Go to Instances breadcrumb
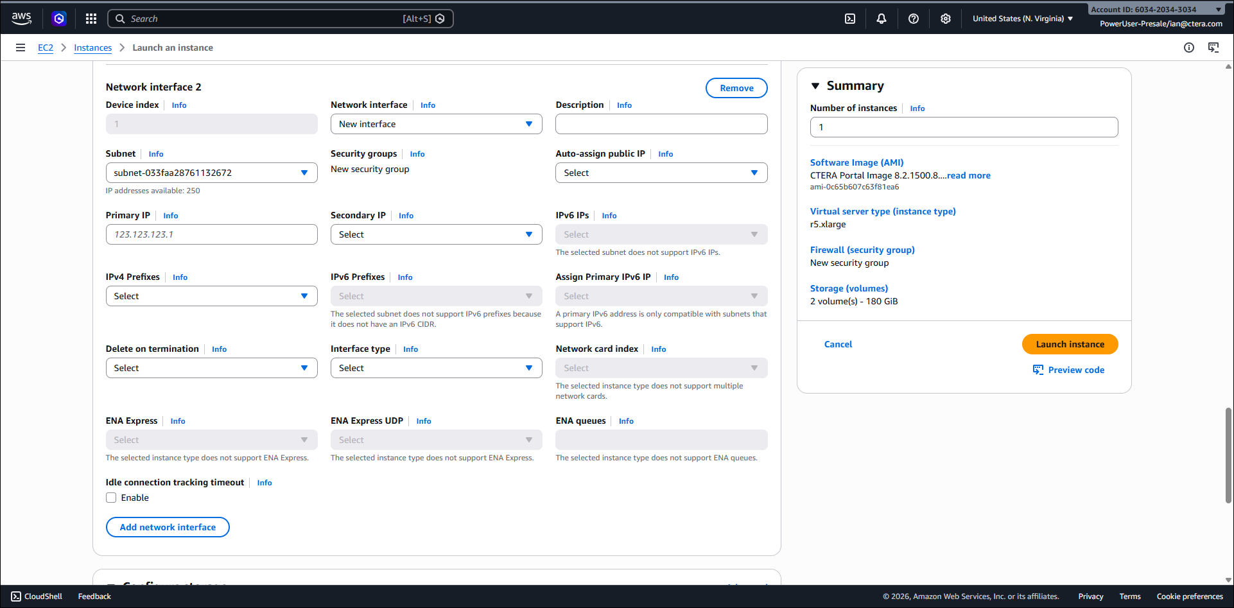Screen dimensions: 1234x608 92,48
